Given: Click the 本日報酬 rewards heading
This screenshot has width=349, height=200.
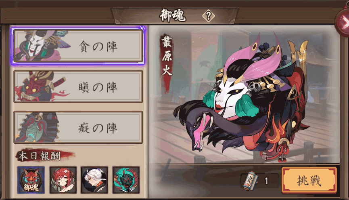Looking at the screenshot, I should [x=40, y=156].
